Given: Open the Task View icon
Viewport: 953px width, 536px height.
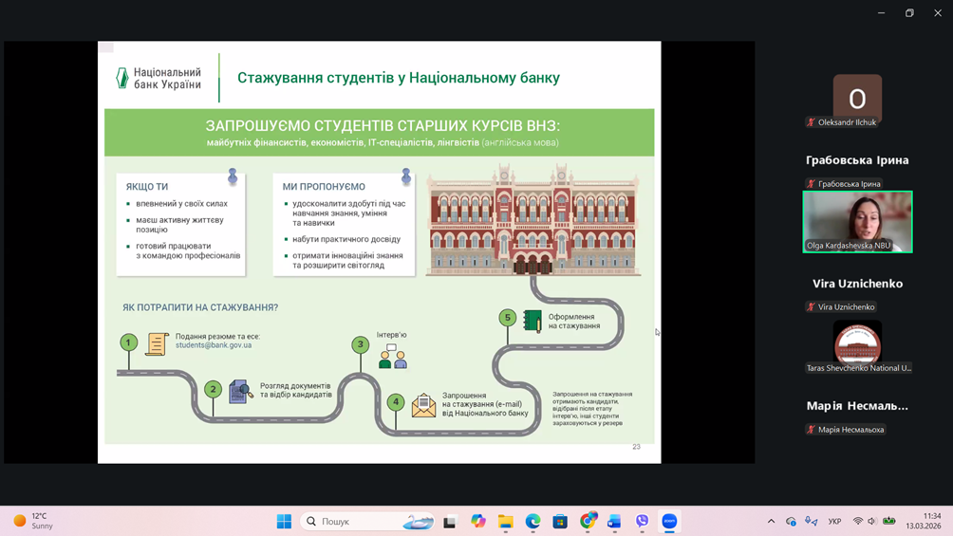Looking at the screenshot, I should tap(450, 521).
